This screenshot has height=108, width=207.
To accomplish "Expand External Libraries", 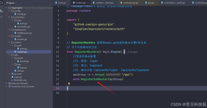I will (x=6, y=83).
